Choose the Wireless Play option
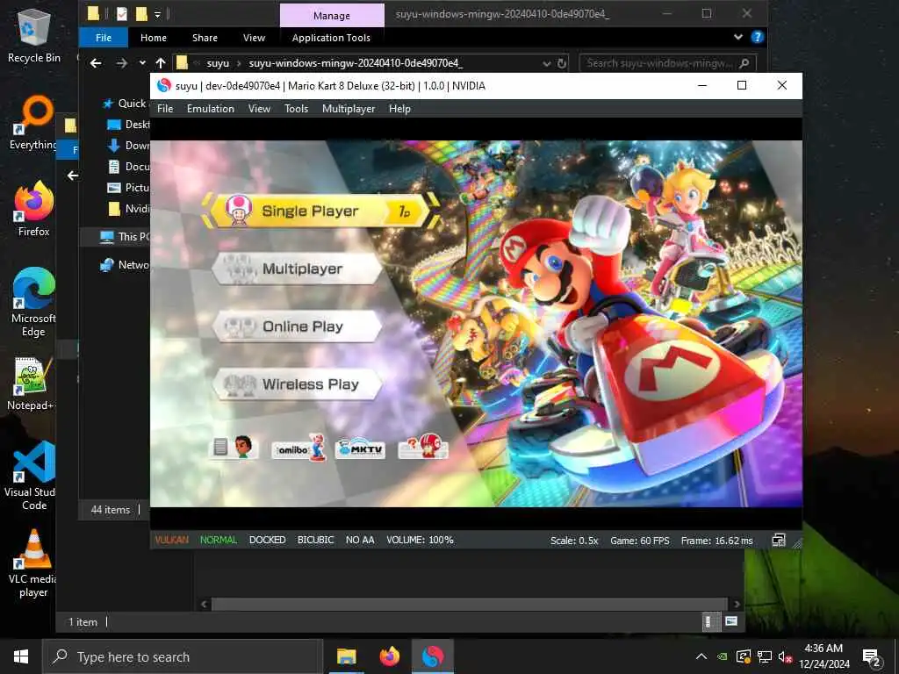Screen dimensions: 899x674 click(x=297, y=384)
